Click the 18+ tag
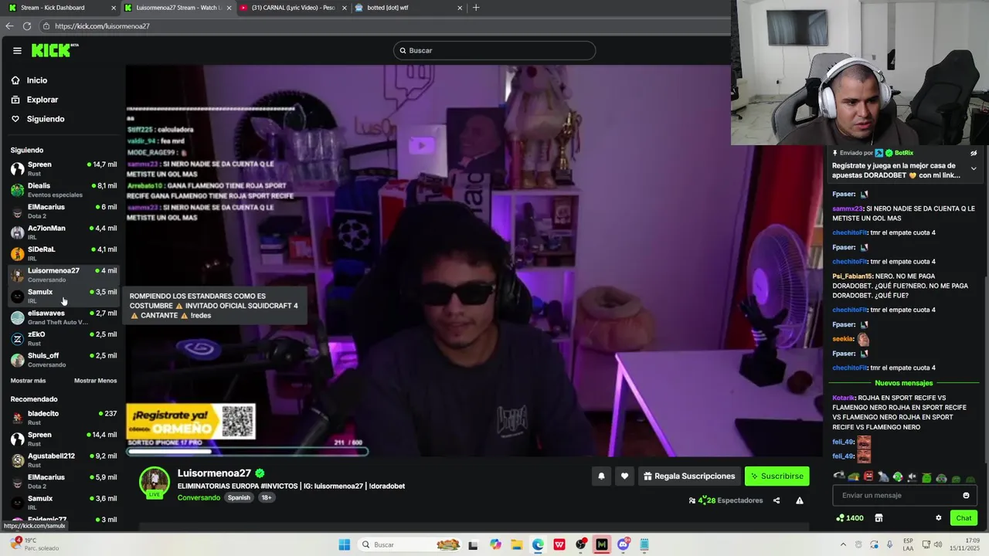Screen dimensions: 989x556 pyautogui.click(x=267, y=498)
